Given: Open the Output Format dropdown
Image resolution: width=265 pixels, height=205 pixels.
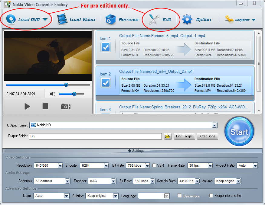Looking at the screenshot, I should click(x=214, y=125).
